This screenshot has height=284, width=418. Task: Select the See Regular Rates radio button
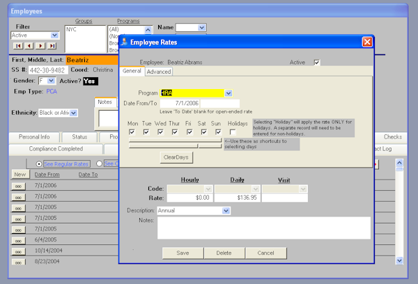[39, 164]
